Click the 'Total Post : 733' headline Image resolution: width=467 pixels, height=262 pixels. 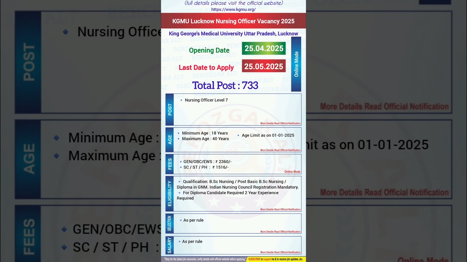coord(225,85)
